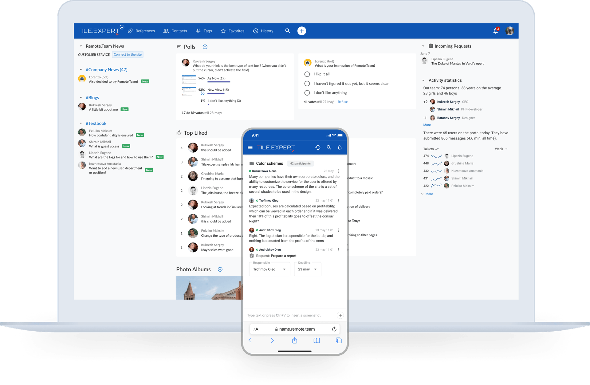Select the 'I like it all.' radio option

pyautogui.click(x=307, y=74)
